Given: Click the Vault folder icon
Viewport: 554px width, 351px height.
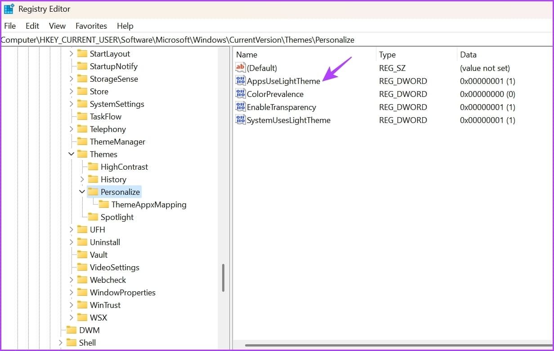Looking at the screenshot, I should point(82,254).
